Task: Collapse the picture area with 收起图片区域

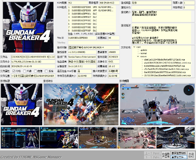Action: (166, 155)
